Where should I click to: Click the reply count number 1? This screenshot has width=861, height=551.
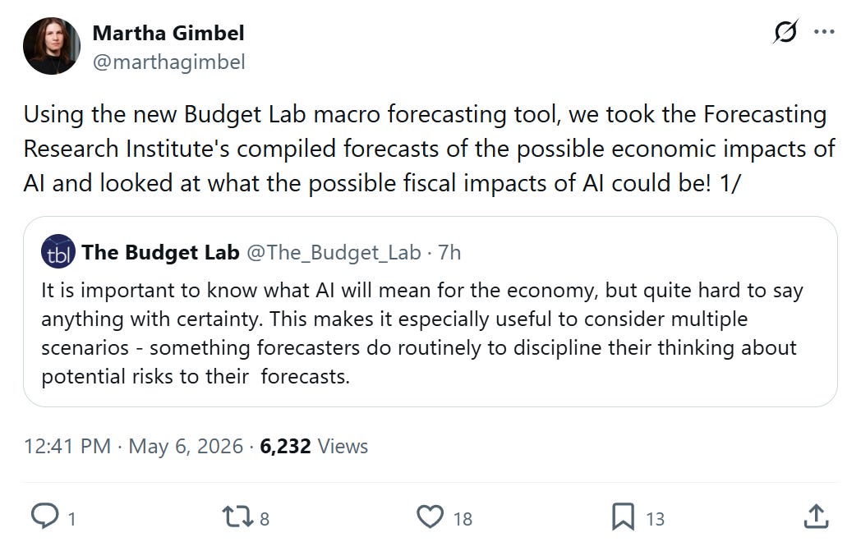[71, 519]
